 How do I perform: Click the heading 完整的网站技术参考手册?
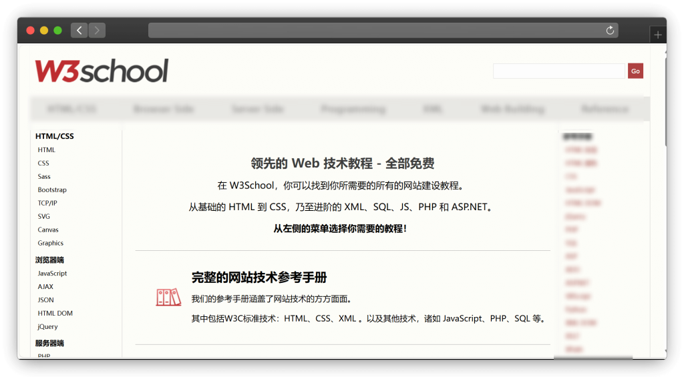259,277
